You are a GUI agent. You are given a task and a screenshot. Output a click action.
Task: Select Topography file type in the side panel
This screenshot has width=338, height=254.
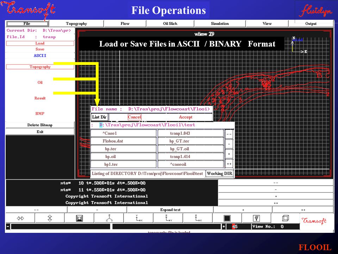click(x=40, y=67)
